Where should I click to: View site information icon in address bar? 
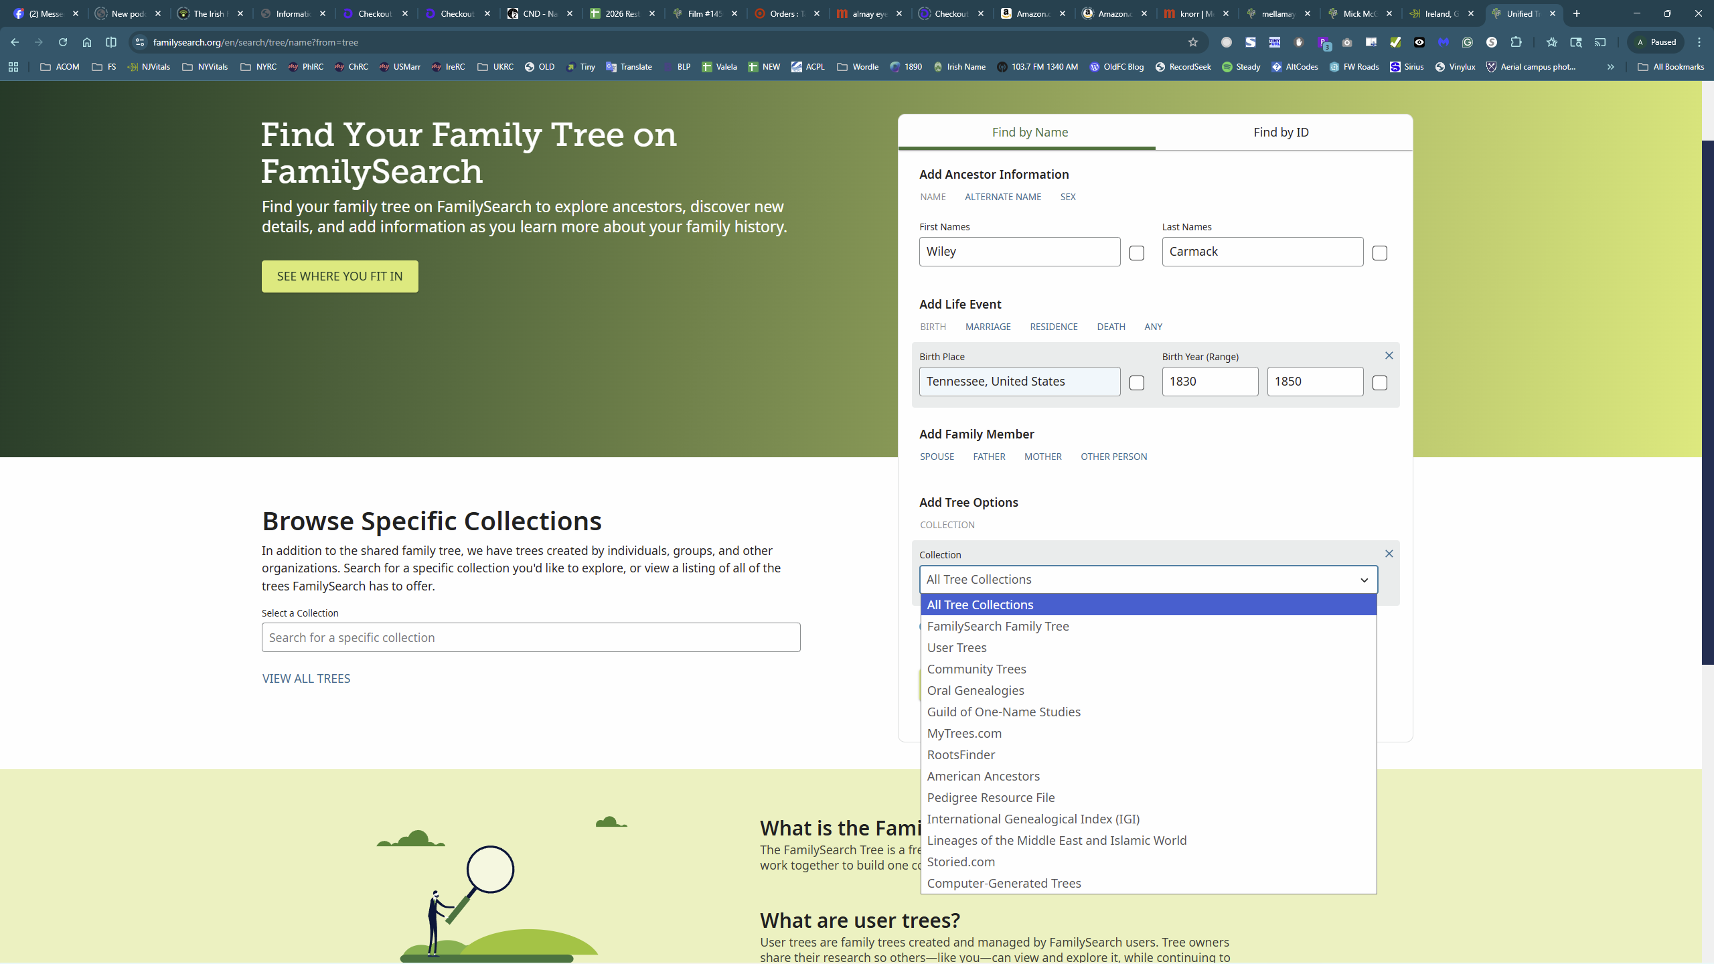click(x=139, y=42)
